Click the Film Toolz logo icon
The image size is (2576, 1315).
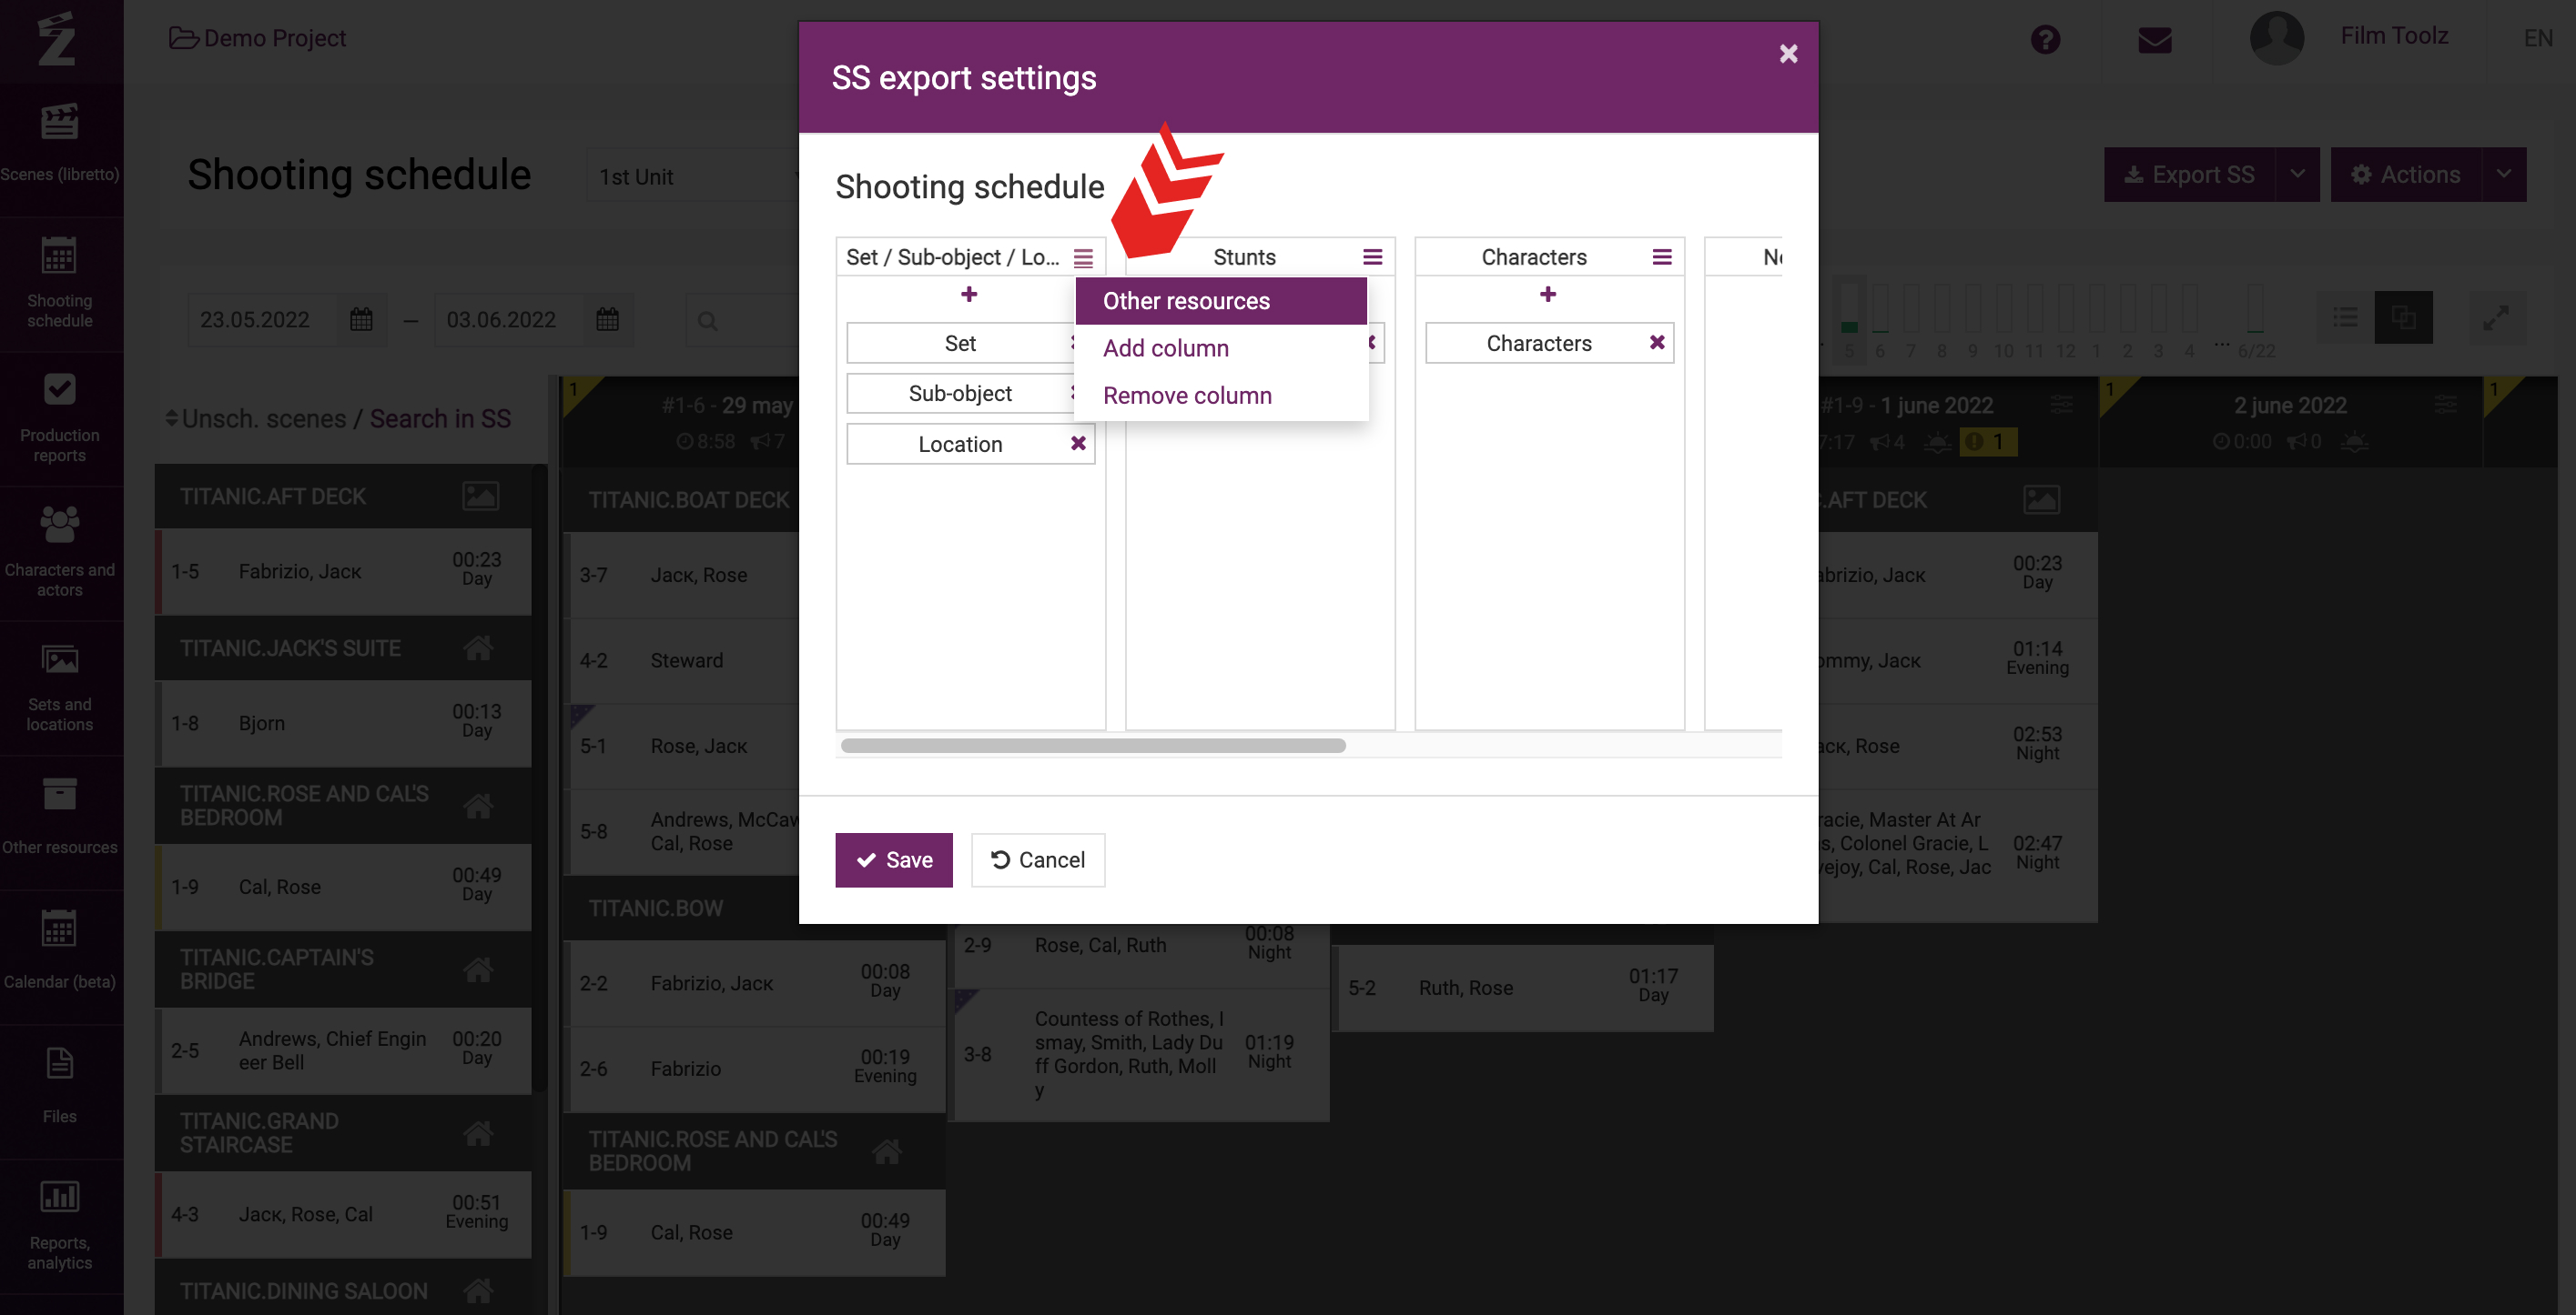point(57,40)
